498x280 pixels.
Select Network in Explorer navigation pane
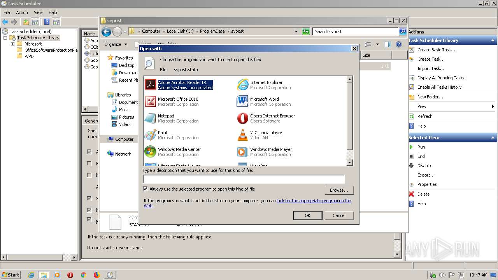(123, 154)
